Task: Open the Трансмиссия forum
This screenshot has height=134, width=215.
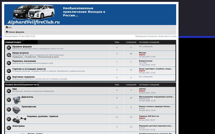Action: pyautogui.click(x=29, y=107)
